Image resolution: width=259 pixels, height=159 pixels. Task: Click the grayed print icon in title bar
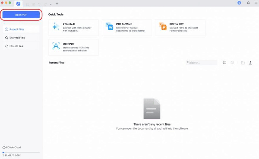(x=34, y=4)
